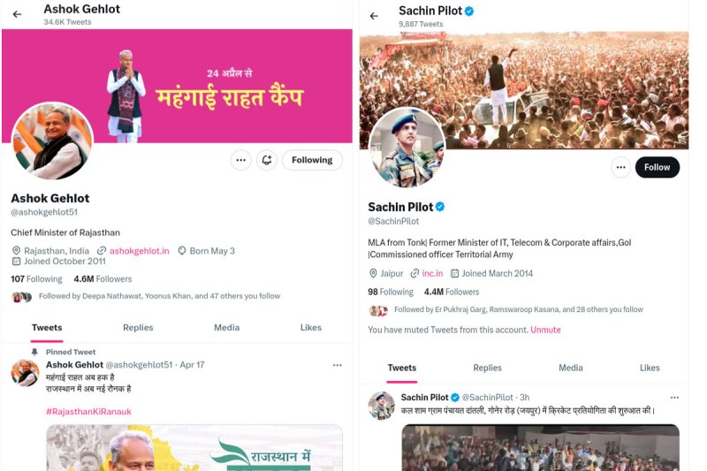Unmute tweets from Sachin Pilot
707x471 pixels.
[545, 330]
